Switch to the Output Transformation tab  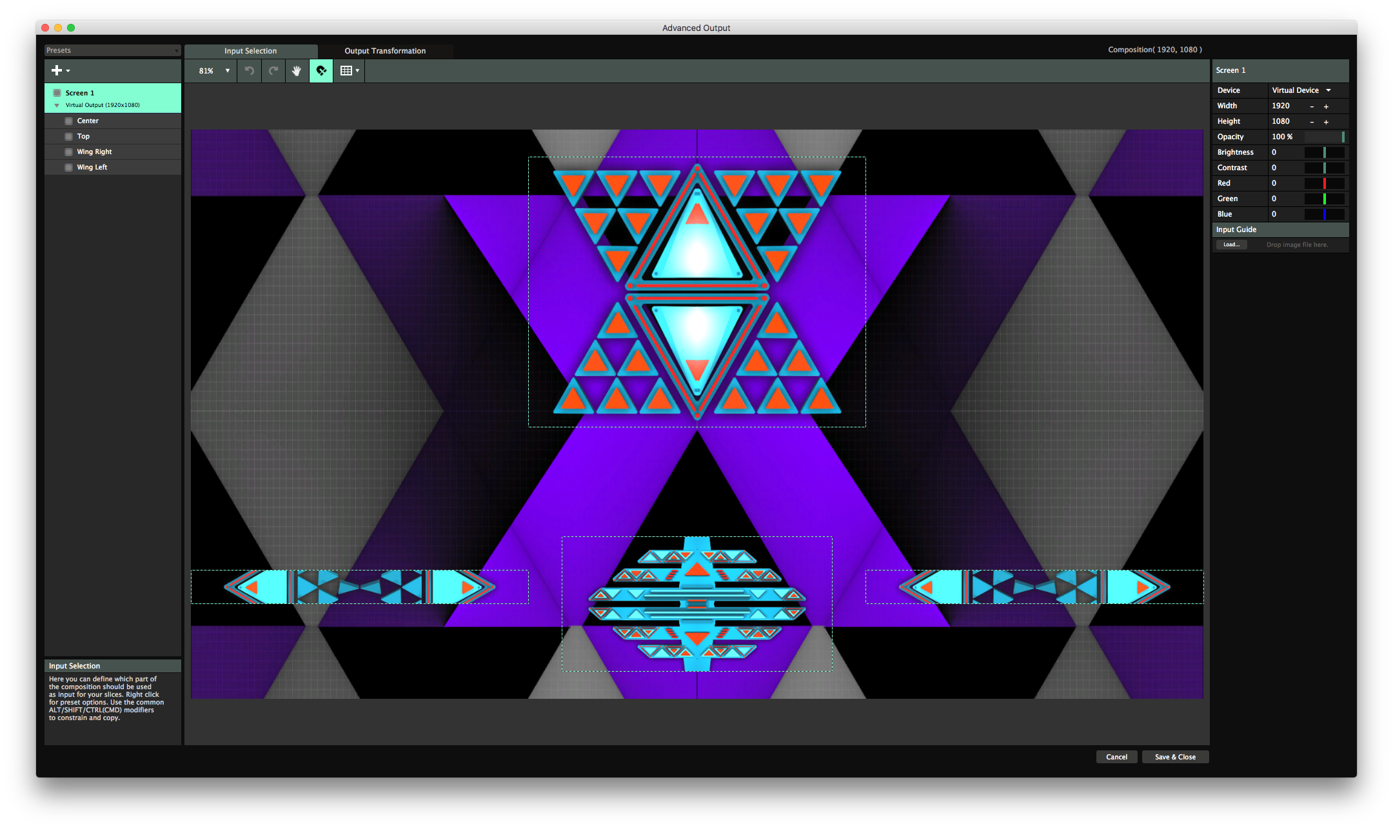tap(385, 50)
